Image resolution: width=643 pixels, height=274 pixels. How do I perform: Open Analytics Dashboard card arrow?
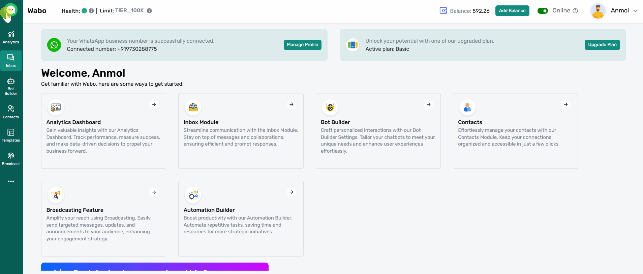point(154,105)
